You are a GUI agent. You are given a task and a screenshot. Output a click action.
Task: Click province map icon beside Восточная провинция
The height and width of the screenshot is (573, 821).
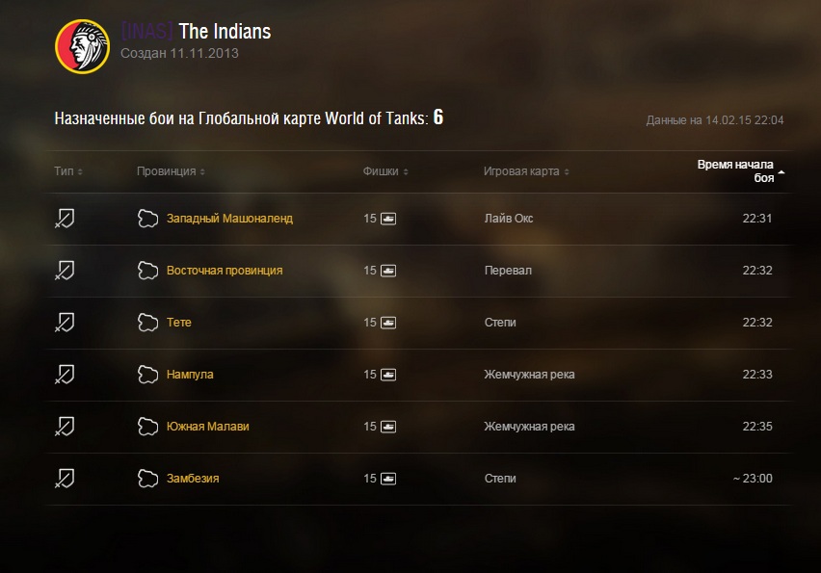(x=147, y=271)
